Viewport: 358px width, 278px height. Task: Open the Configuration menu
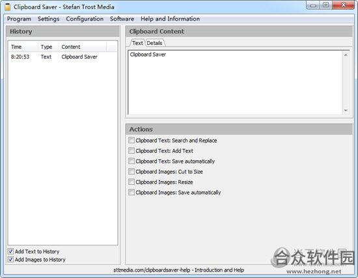point(85,19)
